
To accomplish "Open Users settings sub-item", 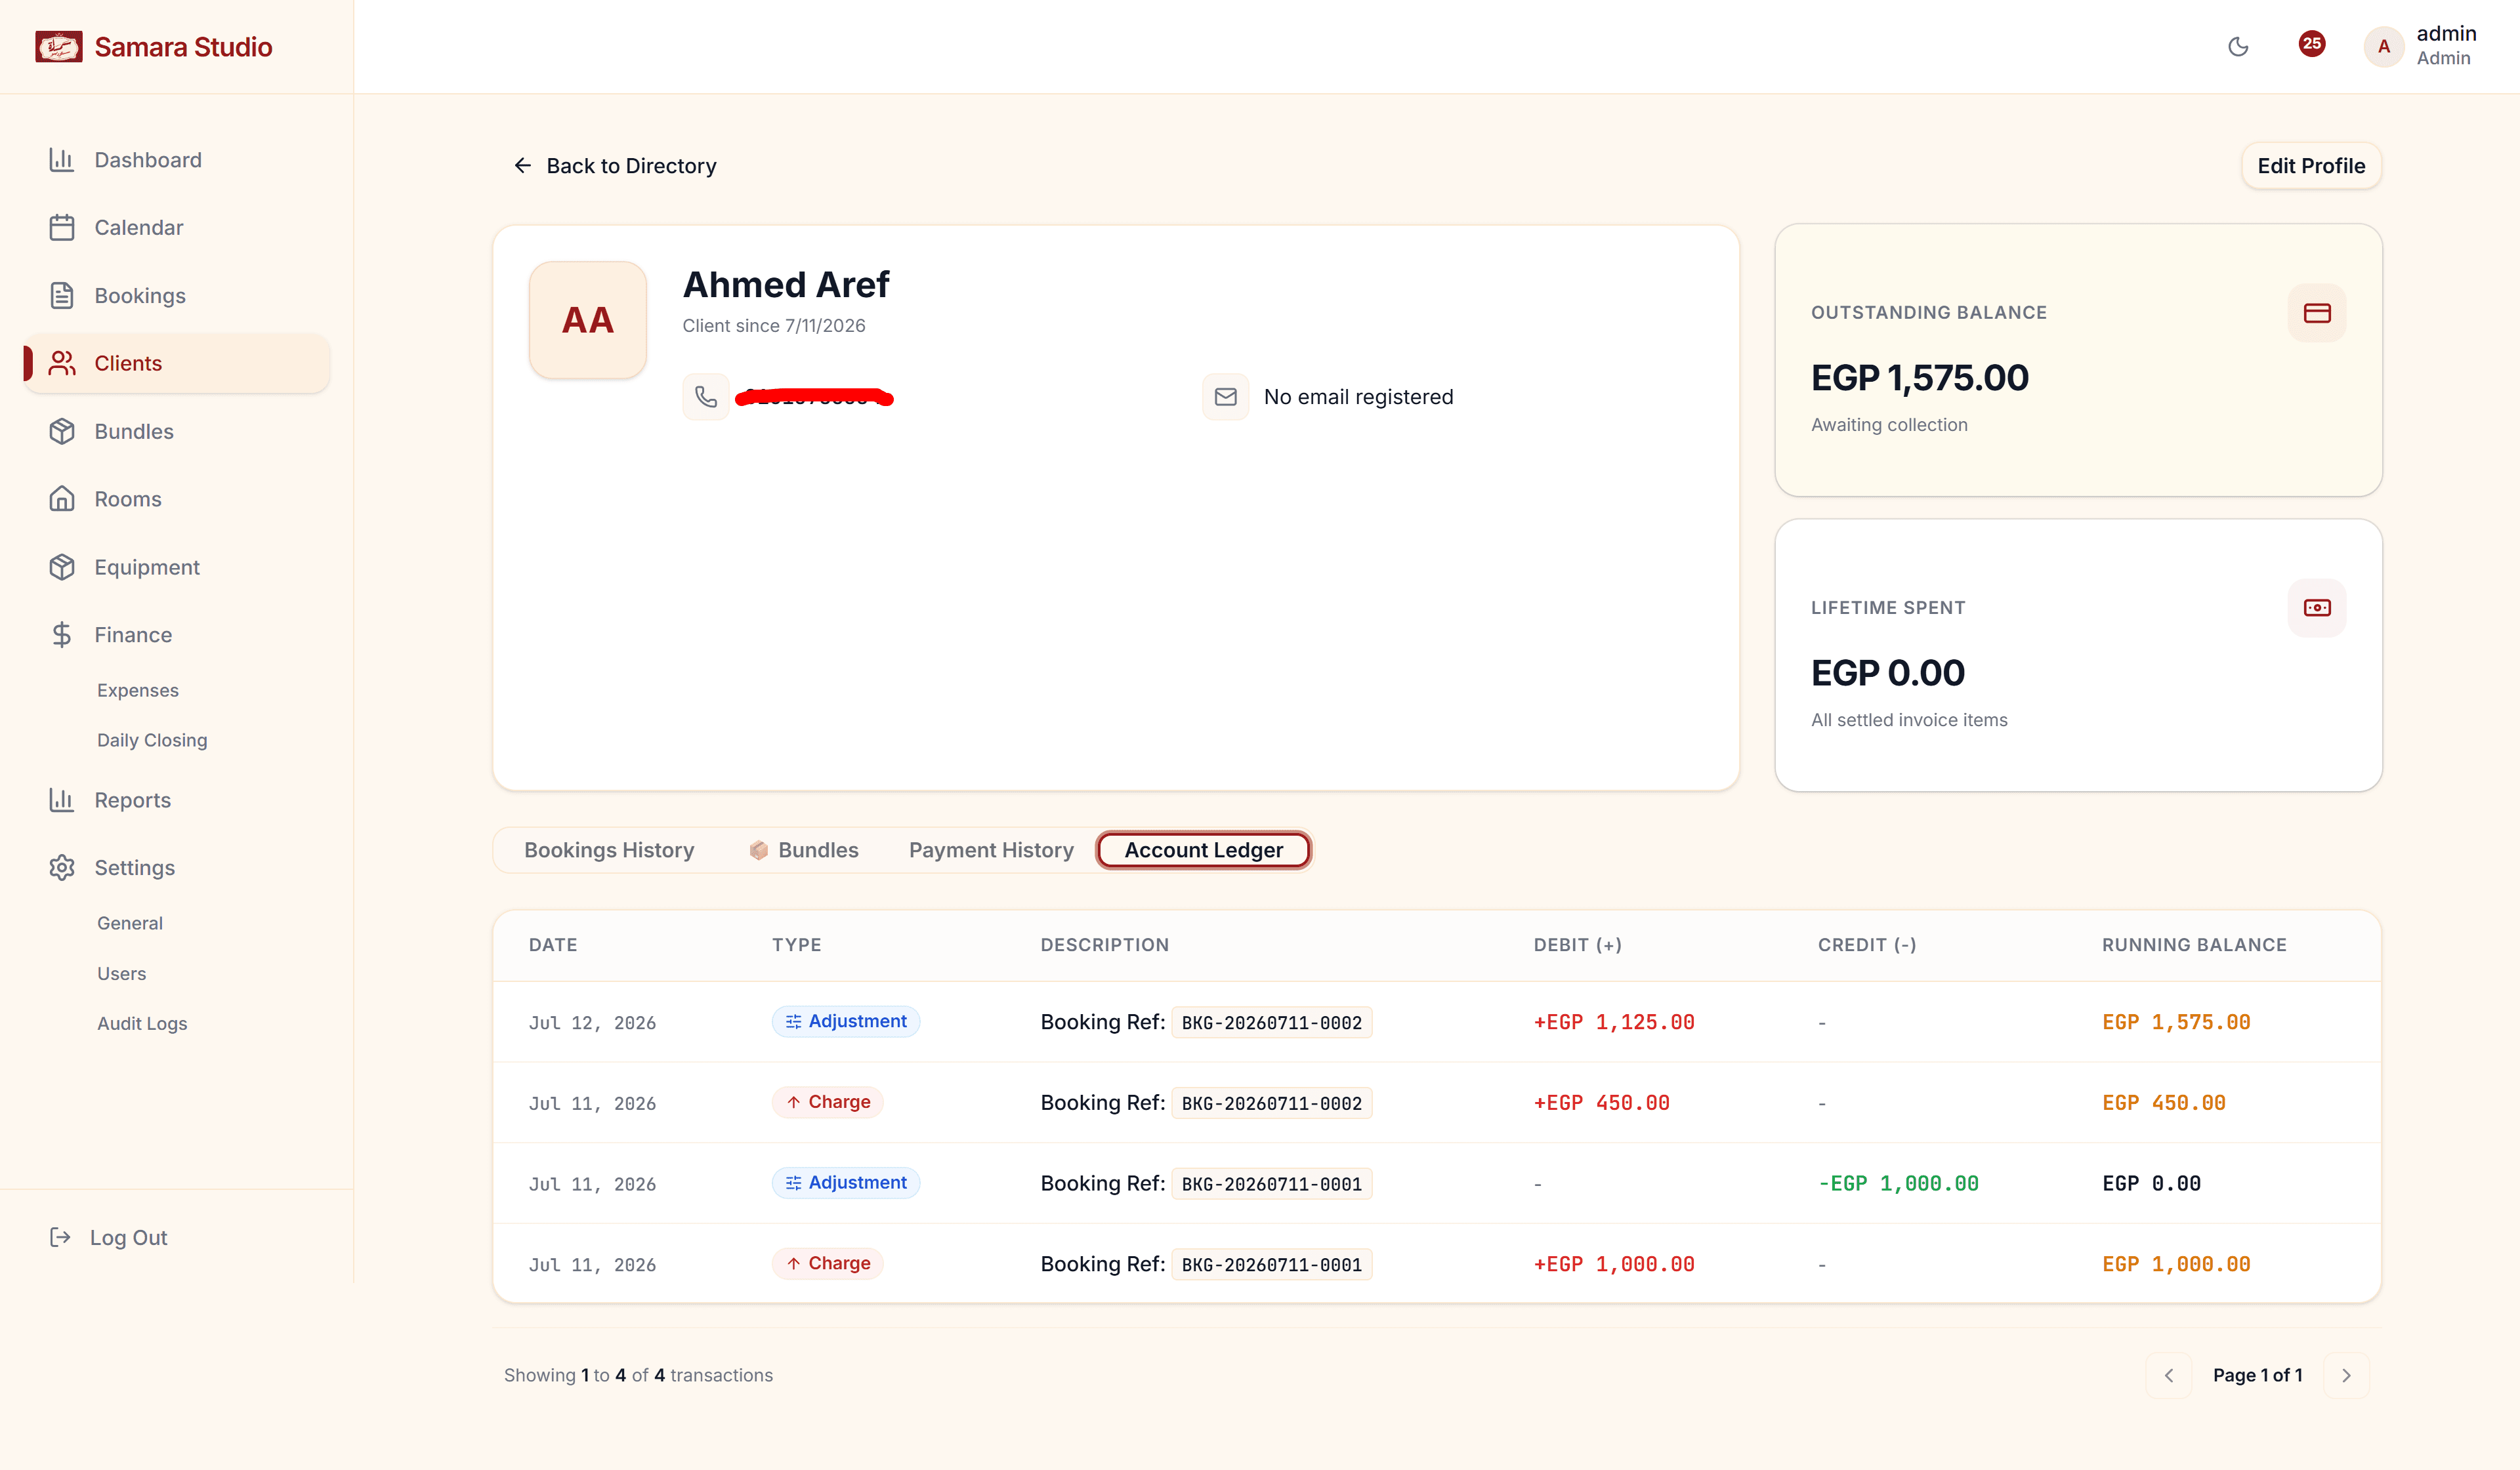I will [x=121, y=973].
